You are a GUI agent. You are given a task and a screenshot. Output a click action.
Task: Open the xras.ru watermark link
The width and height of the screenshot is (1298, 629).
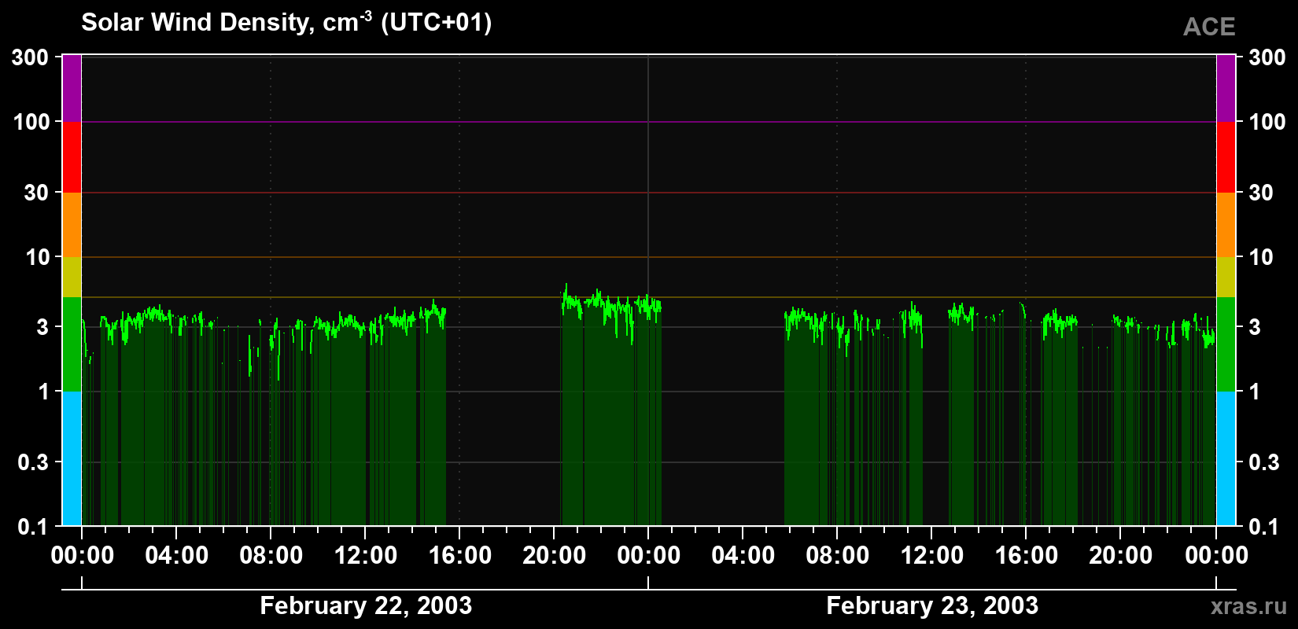(x=1248, y=606)
